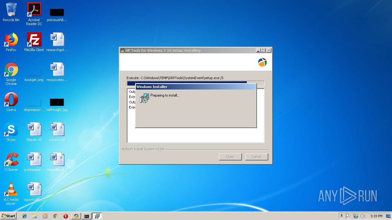Click the Windows Installer title bar
This screenshot has height=220, width=392.
(196, 87)
